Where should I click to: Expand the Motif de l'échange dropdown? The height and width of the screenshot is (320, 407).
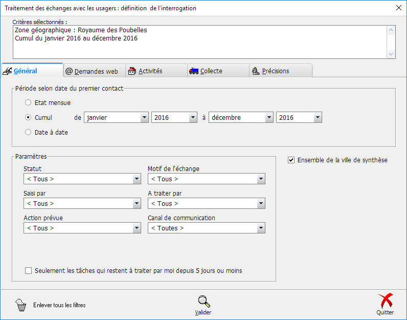(261, 179)
